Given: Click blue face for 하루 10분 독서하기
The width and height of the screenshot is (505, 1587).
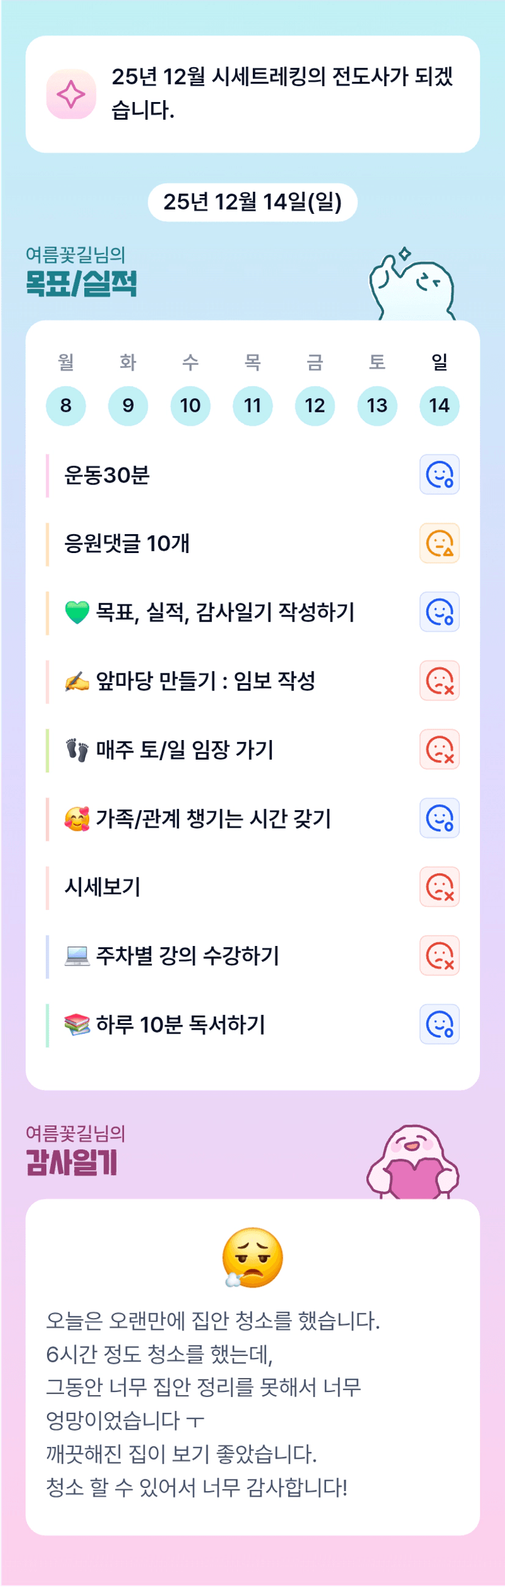Looking at the screenshot, I should pos(439,1024).
